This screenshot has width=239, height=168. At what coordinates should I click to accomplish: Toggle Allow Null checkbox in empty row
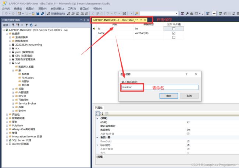[x=174, y=38]
